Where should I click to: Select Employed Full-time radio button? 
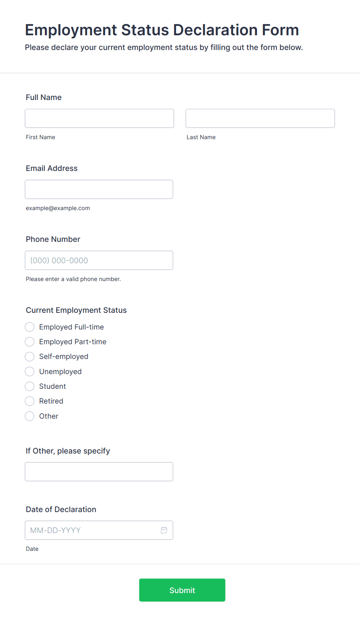point(29,327)
